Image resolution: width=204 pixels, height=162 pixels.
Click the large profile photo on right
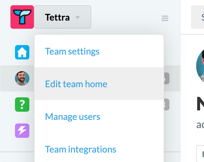[x=200, y=66]
